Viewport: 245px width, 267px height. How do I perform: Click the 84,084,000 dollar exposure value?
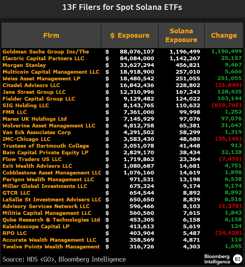coord(137,58)
